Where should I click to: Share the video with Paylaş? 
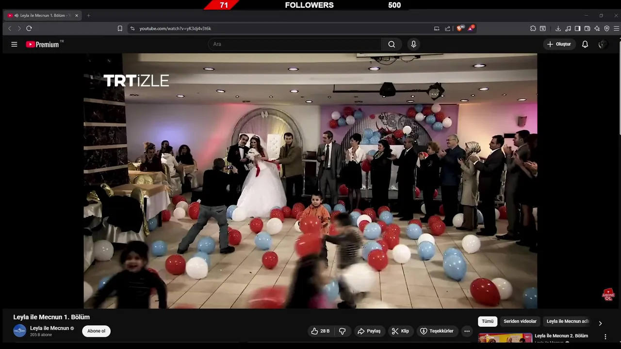tap(369, 331)
